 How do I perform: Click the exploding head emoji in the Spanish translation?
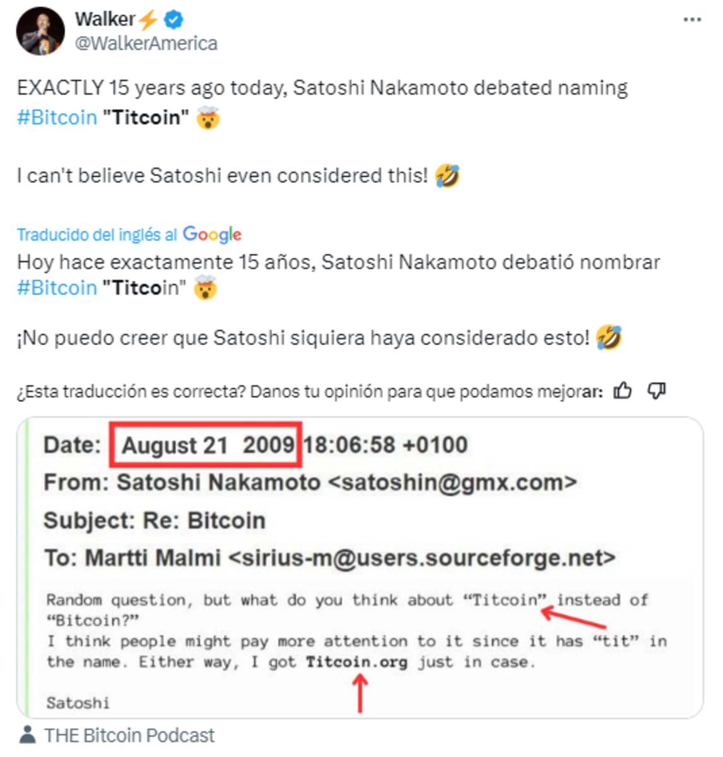pyautogui.click(x=204, y=287)
